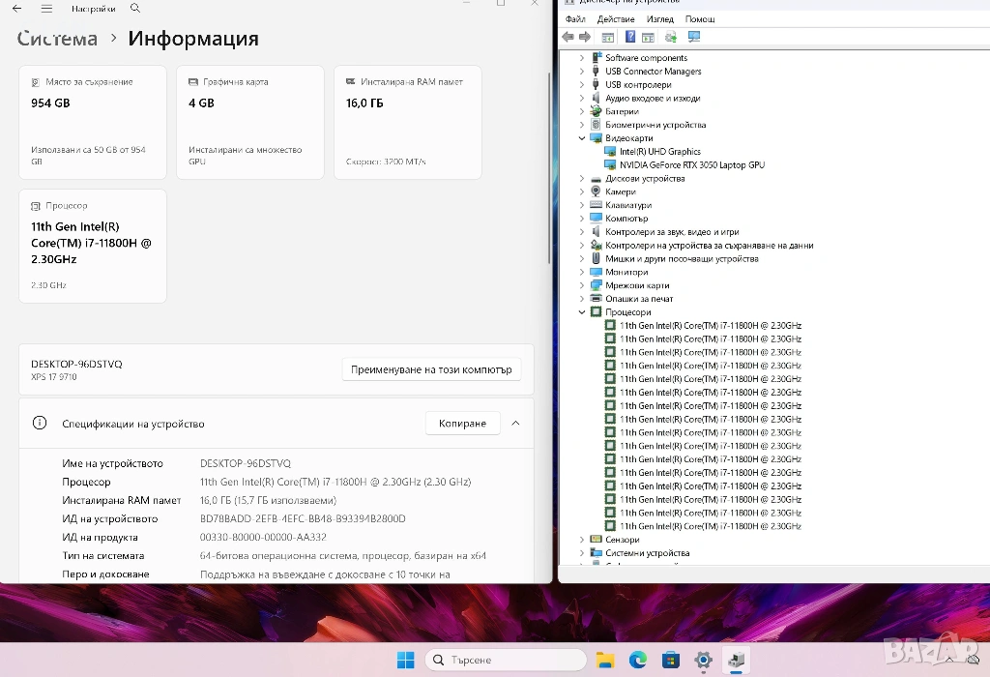Click the search icon in Settings header
Screen dimensions: 990x677
coord(135,9)
